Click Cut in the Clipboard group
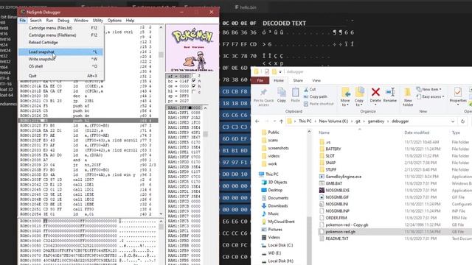 [x=310, y=89]
